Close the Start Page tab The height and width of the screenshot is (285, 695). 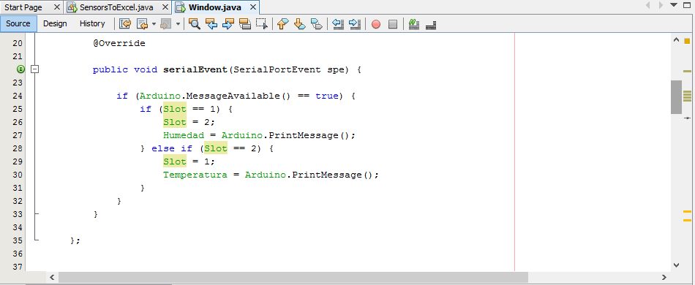pyautogui.click(x=57, y=7)
